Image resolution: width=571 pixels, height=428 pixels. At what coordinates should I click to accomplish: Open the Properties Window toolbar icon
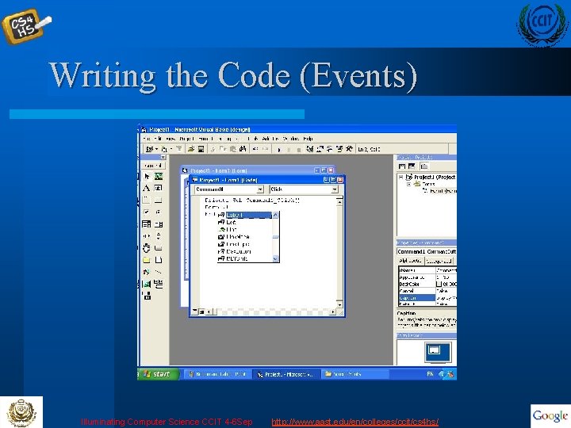point(320,149)
